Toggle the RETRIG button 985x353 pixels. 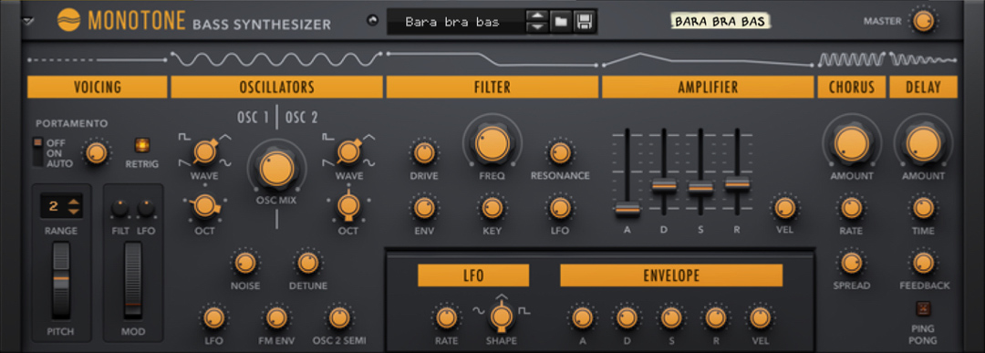pos(142,146)
